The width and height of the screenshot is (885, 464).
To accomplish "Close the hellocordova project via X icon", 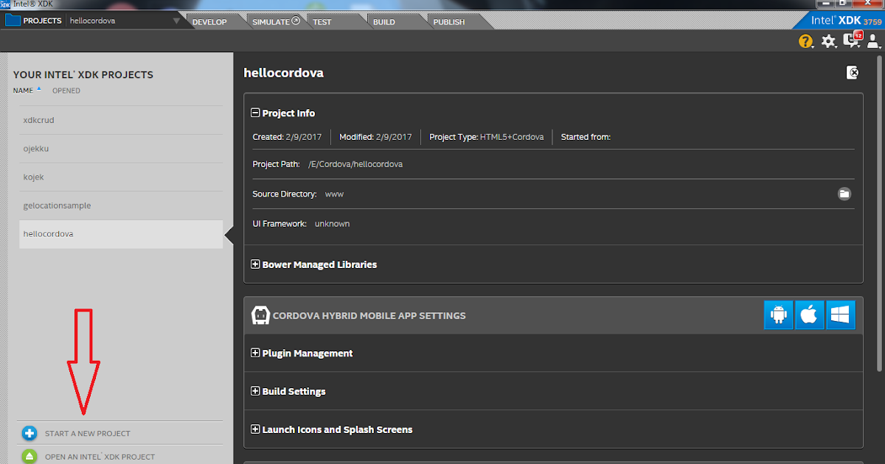I will point(853,72).
